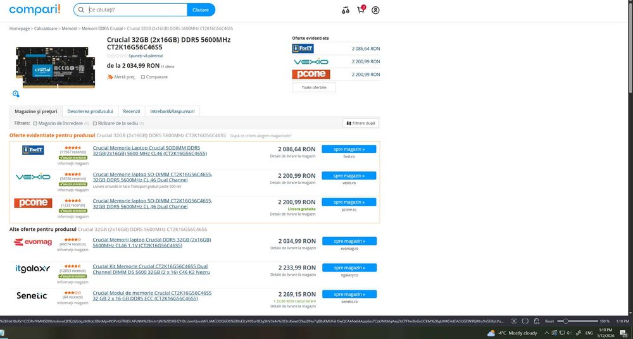
Task: Open the Filtrare după dropdown
Action: pos(361,123)
